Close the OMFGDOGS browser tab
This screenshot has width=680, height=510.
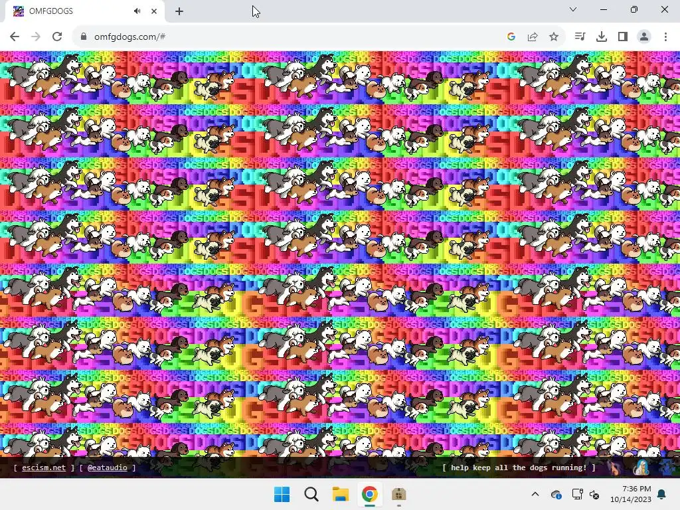[154, 11]
